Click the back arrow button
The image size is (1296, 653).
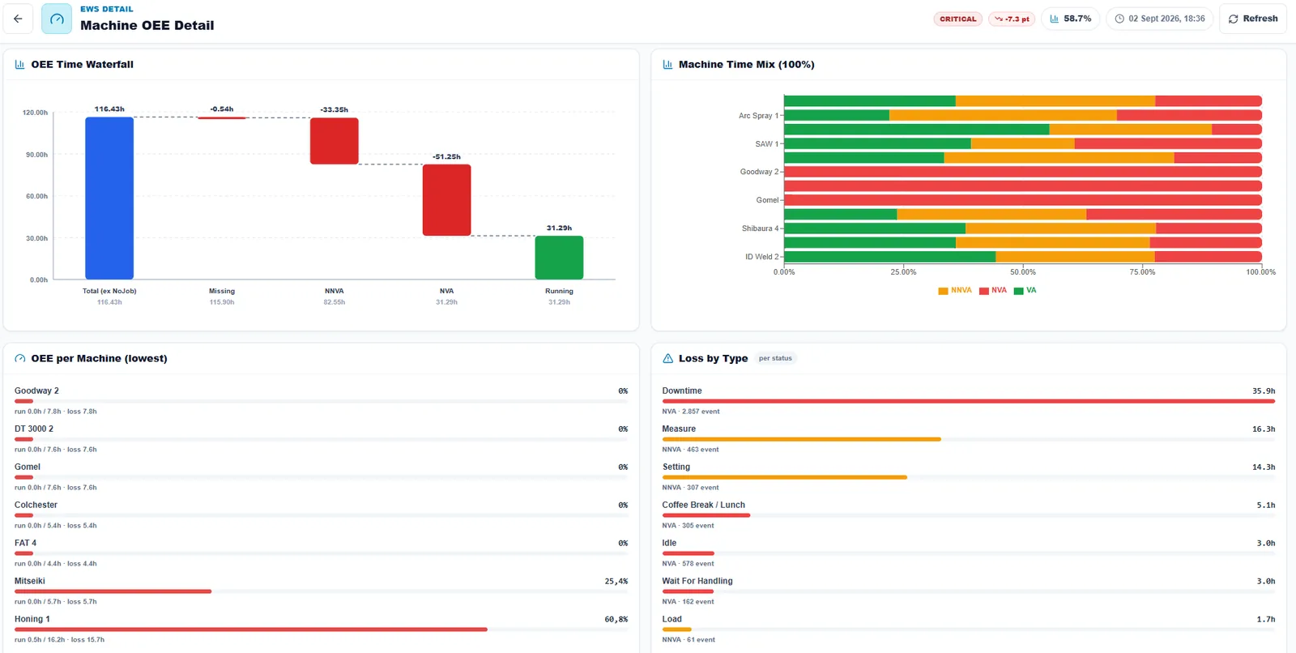[18, 19]
